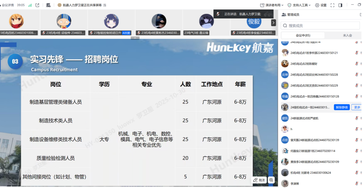362x188 pixels.
Task: Click the network signal strength icon
Action: click(30, 5)
